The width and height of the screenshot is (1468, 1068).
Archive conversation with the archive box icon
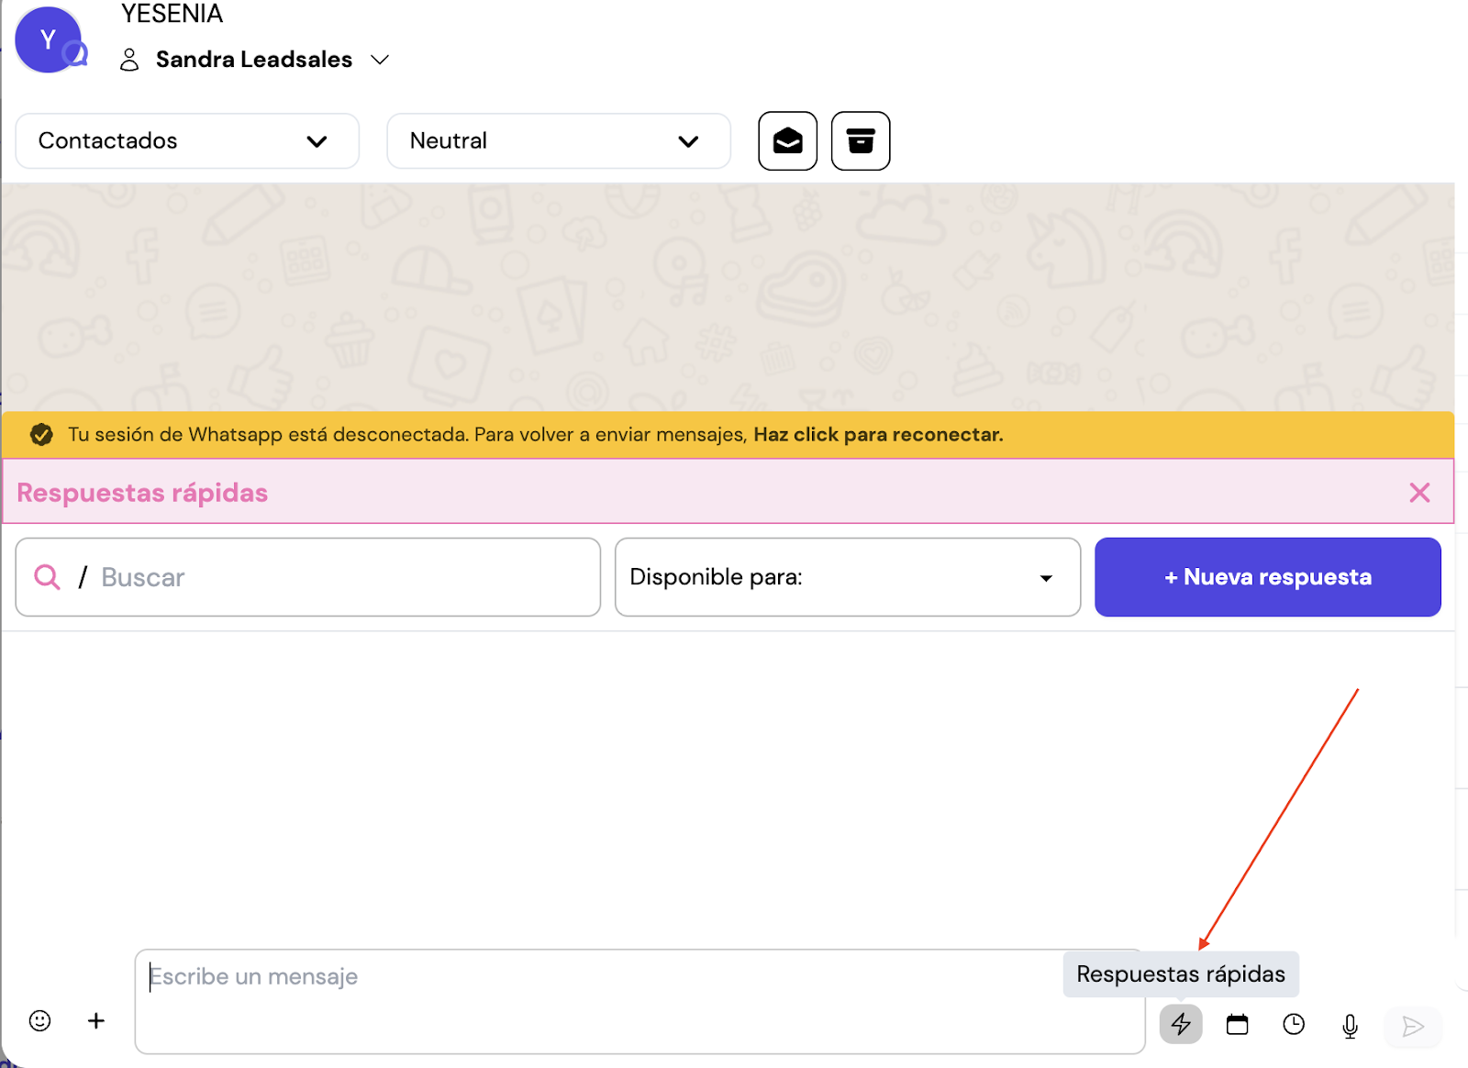tap(860, 141)
